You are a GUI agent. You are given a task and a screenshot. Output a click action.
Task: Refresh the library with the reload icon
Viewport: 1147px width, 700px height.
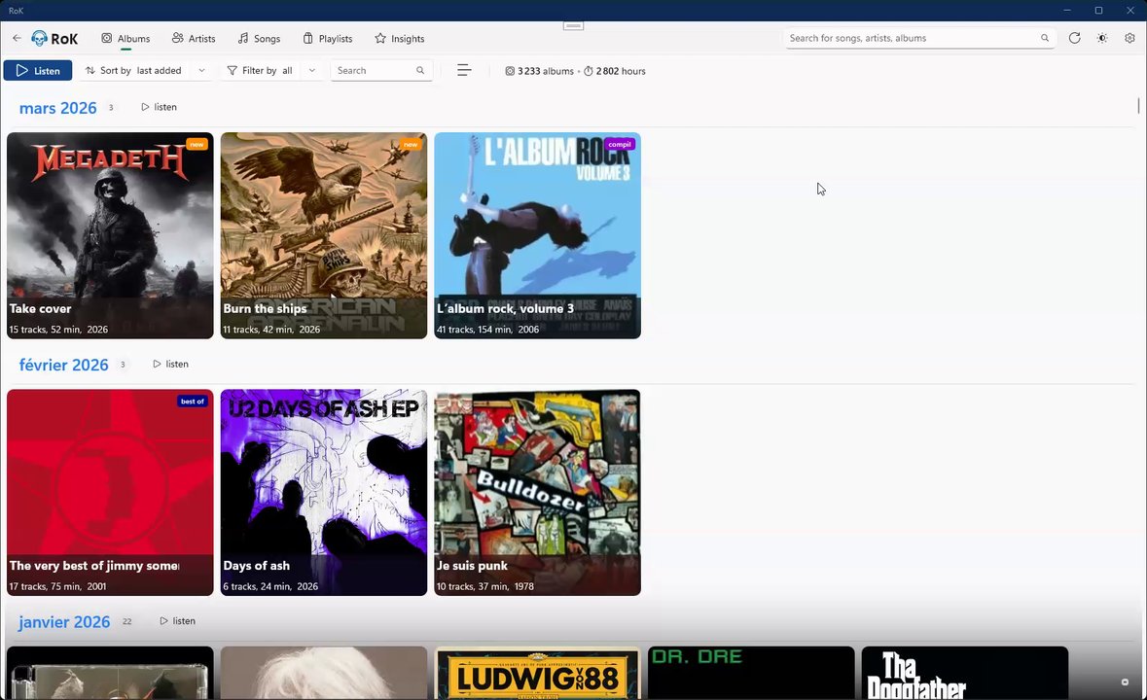[1075, 38]
